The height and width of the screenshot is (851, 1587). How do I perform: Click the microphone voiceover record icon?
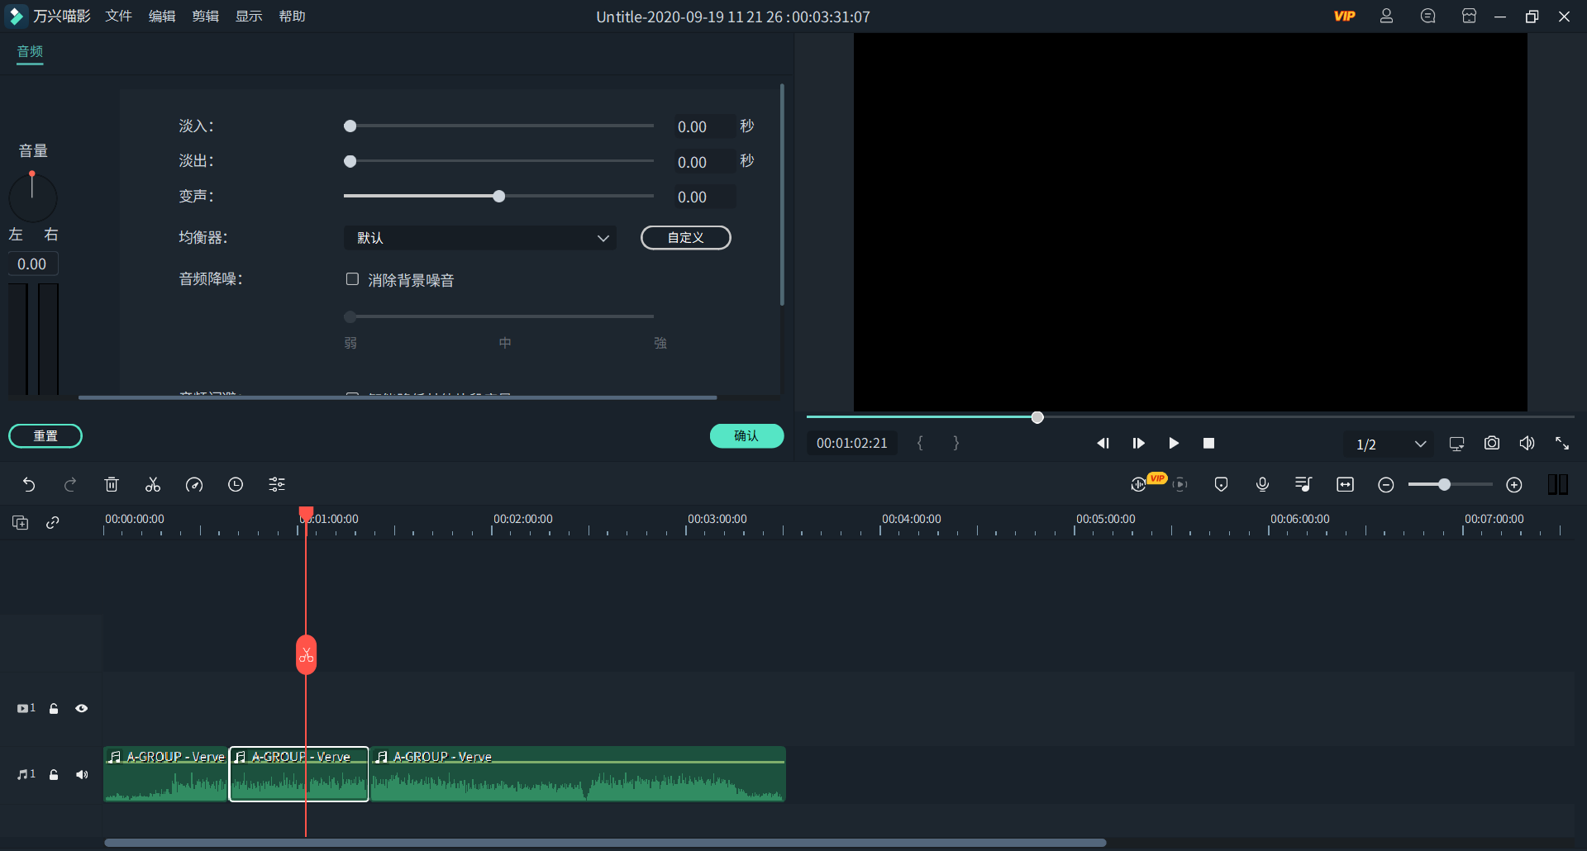pos(1262,485)
